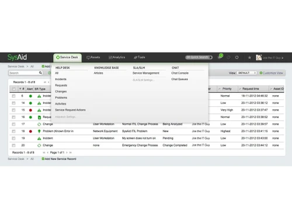Open Chat Queues in Chat menu
This screenshot has width=292, height=219.
tap(180, 79)
